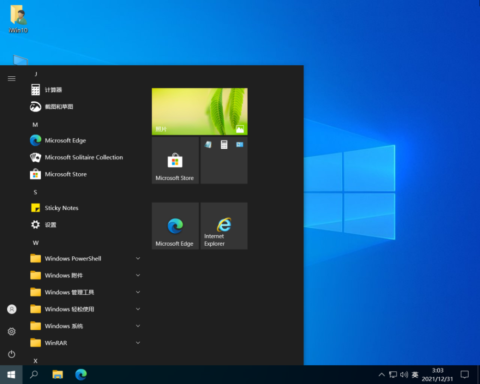Open File Explorer from the taskbar
This screenshot has height=384, width=480.
coord(58,374)
